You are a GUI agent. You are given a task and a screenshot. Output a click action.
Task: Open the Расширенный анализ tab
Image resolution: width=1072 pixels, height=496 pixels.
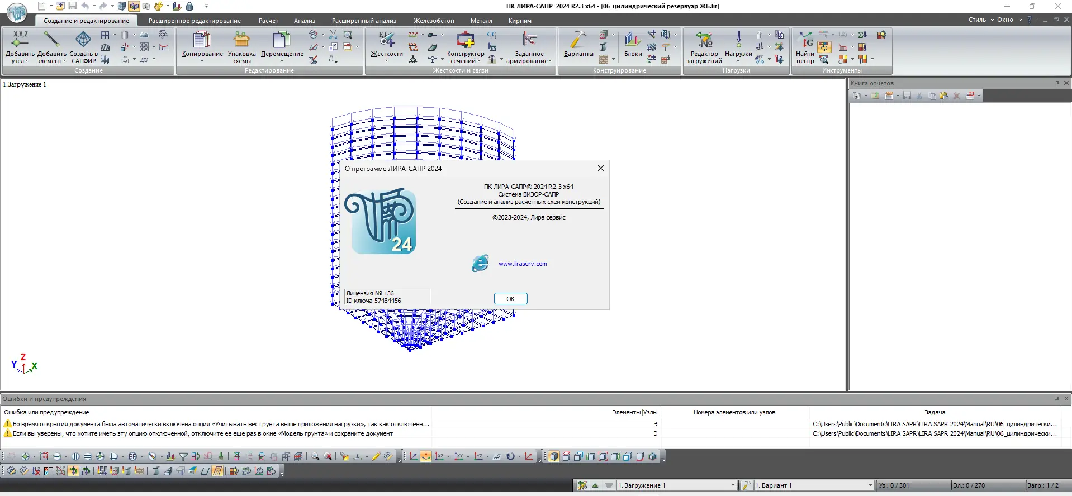[x=364, y=21]
